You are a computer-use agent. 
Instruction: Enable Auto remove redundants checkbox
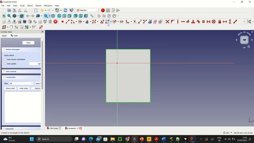tap(5, 60)
